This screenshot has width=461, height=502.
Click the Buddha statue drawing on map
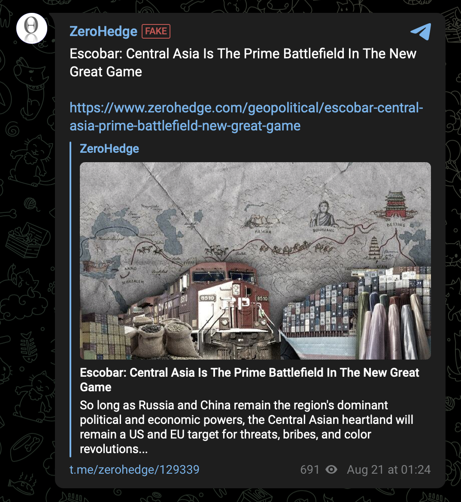[x=324, y=214]
